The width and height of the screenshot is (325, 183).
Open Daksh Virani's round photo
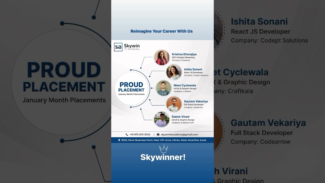(x=162, y=119)
